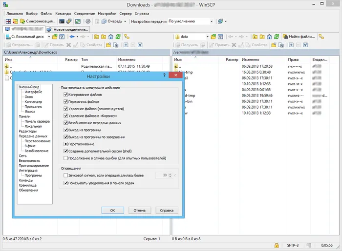Viewport: 342px width, 251px height.
Task: Create new folder in local panel
Action: (108, 45)
